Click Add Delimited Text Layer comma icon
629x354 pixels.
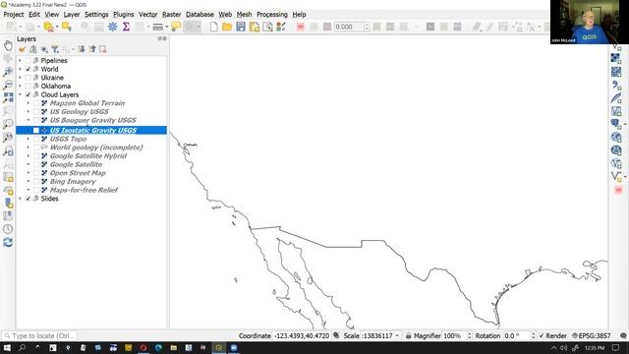coord(616,86)
